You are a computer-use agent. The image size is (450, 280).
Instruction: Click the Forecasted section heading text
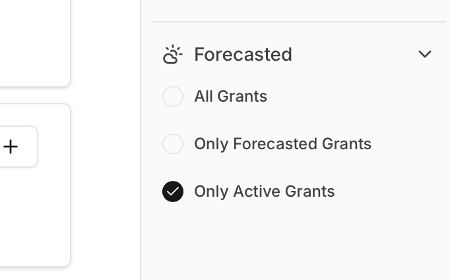[243, 54]
